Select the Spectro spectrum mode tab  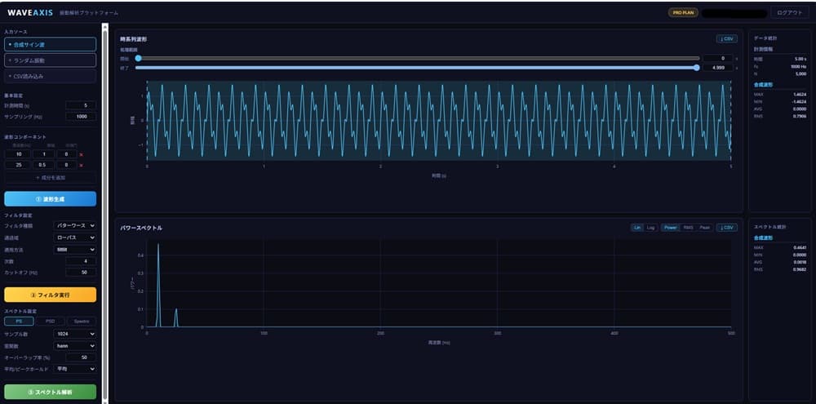pos(81,322)
